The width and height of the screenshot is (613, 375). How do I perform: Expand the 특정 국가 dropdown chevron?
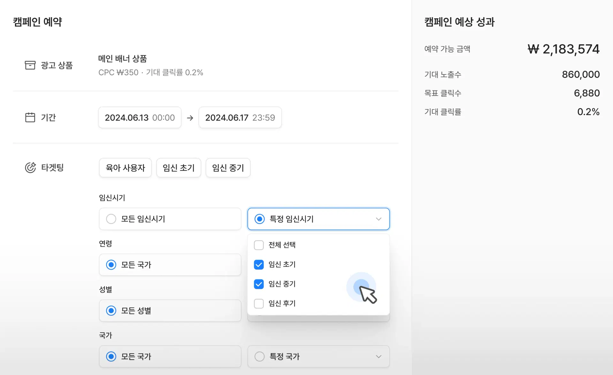378,356
